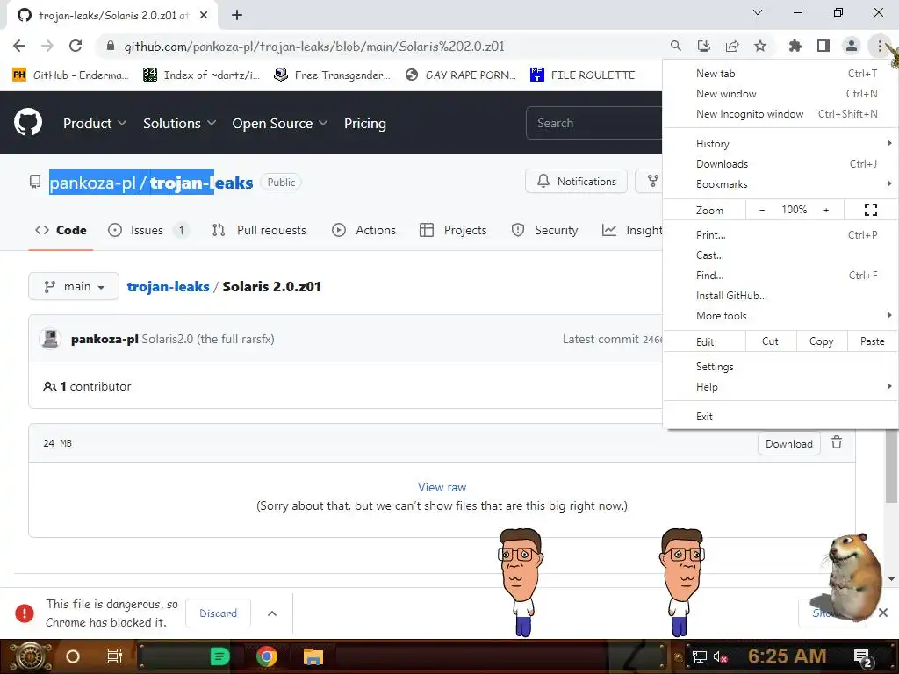Click the GitHub search field
This screenshot has width=899, height=674.
pos(594,123)
